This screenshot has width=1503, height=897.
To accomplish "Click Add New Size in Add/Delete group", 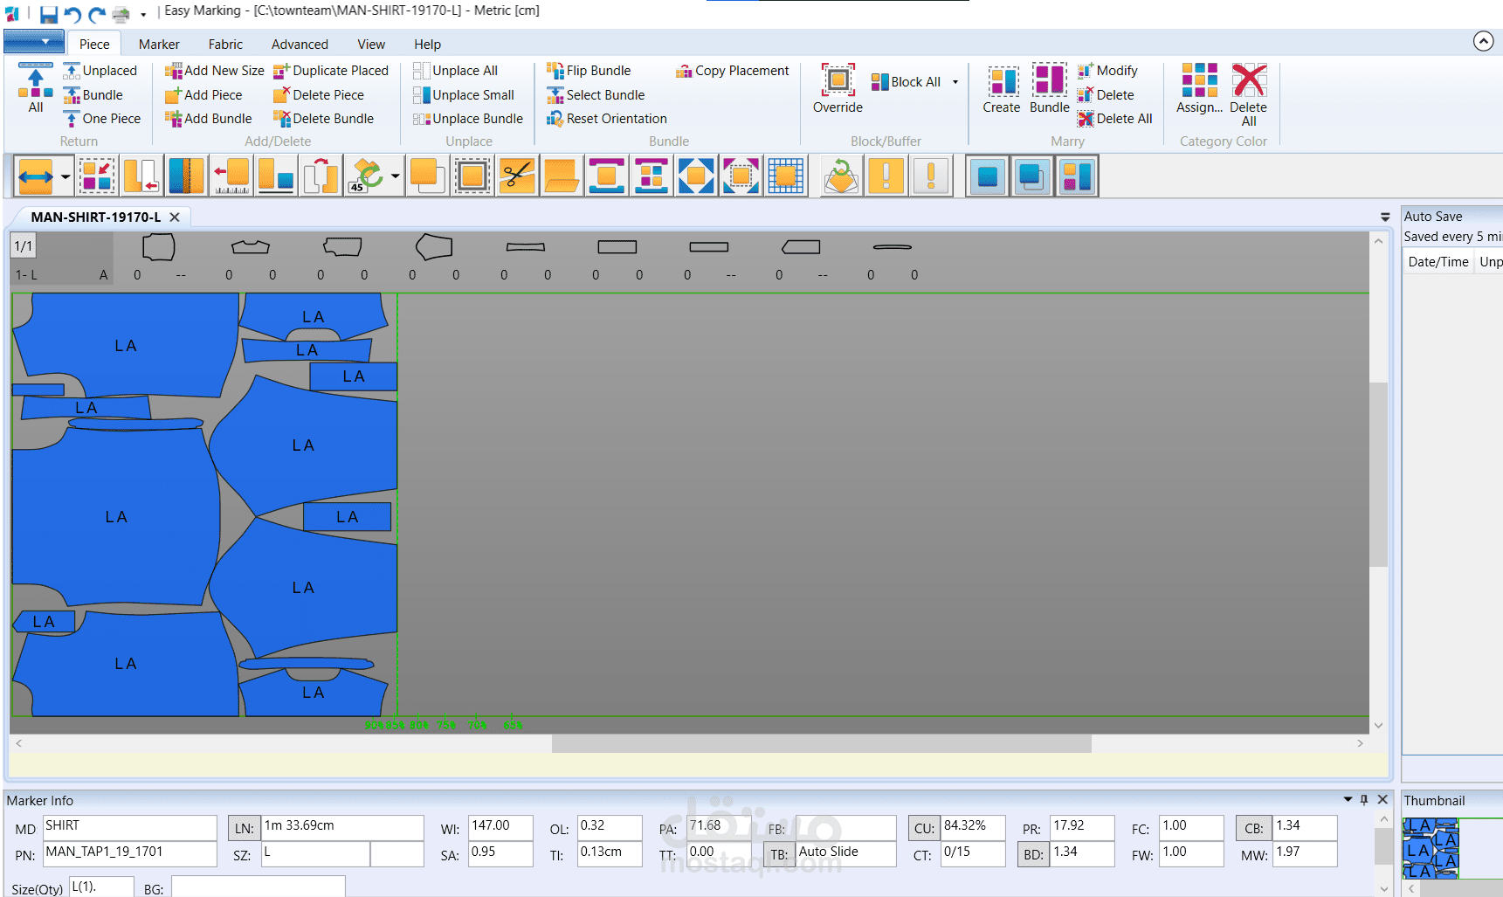I will click(x=215, y=71).
